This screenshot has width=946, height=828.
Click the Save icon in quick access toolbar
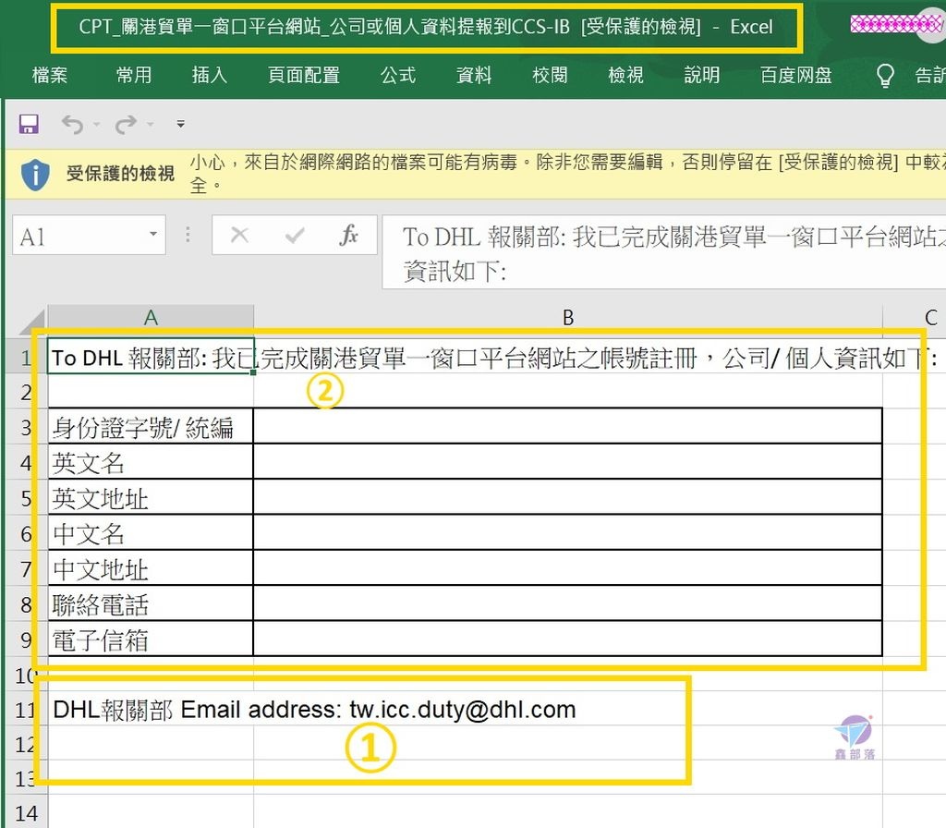point(29,125)
